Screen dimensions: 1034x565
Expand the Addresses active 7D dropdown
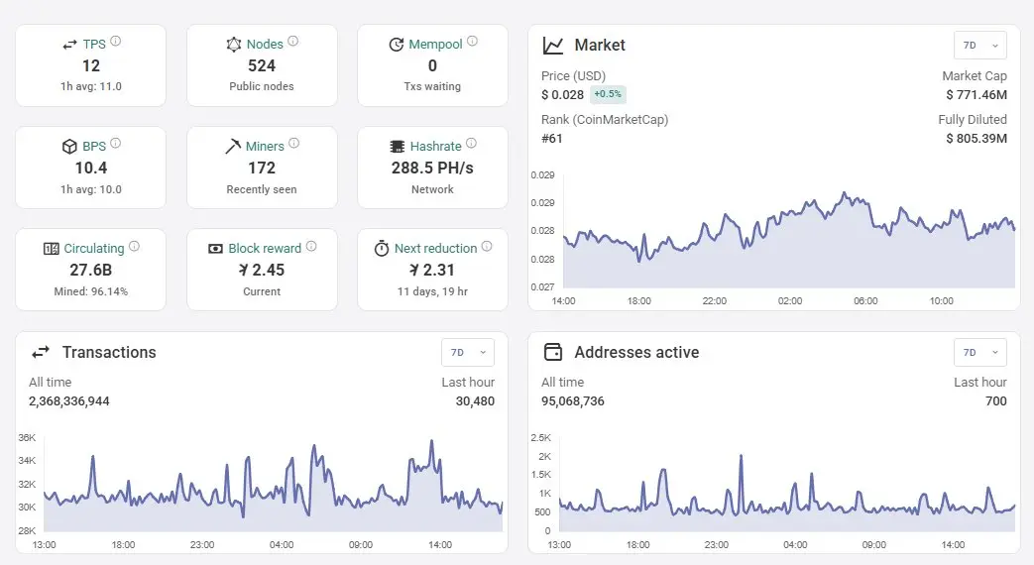(x=979, y=353)
